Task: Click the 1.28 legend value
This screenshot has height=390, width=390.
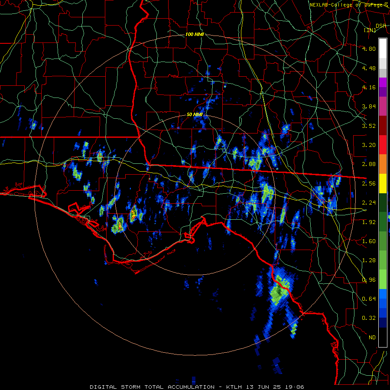Action: point(369,260)
